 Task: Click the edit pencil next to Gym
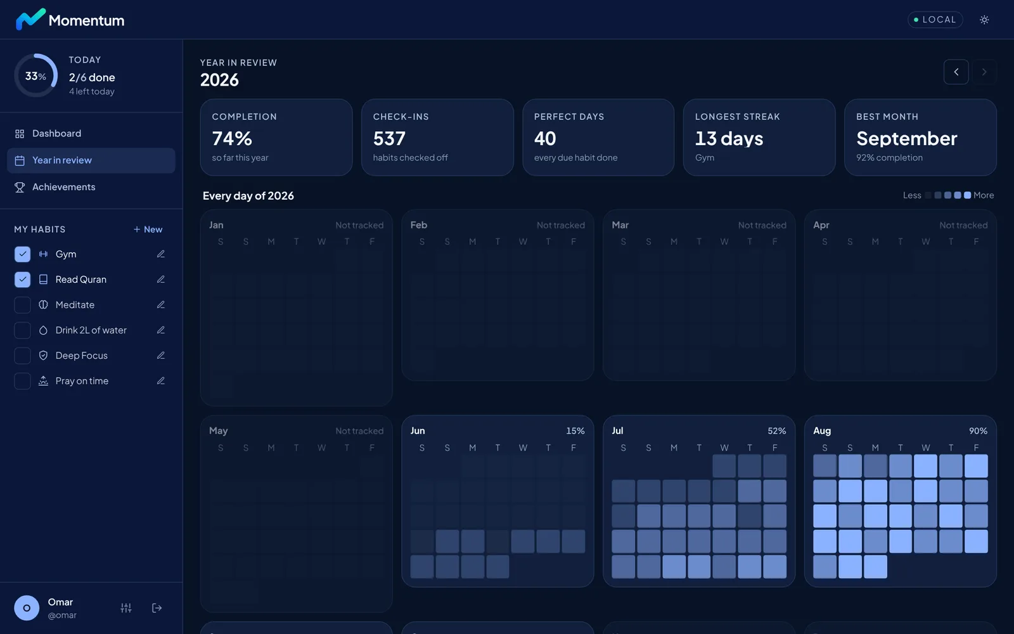pos(161,254)
